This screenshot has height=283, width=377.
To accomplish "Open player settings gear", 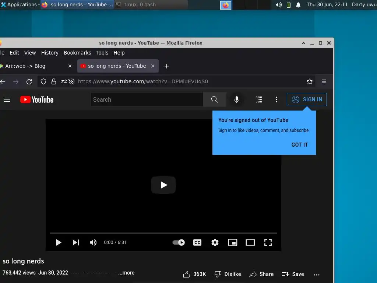I will click(215, 242).
